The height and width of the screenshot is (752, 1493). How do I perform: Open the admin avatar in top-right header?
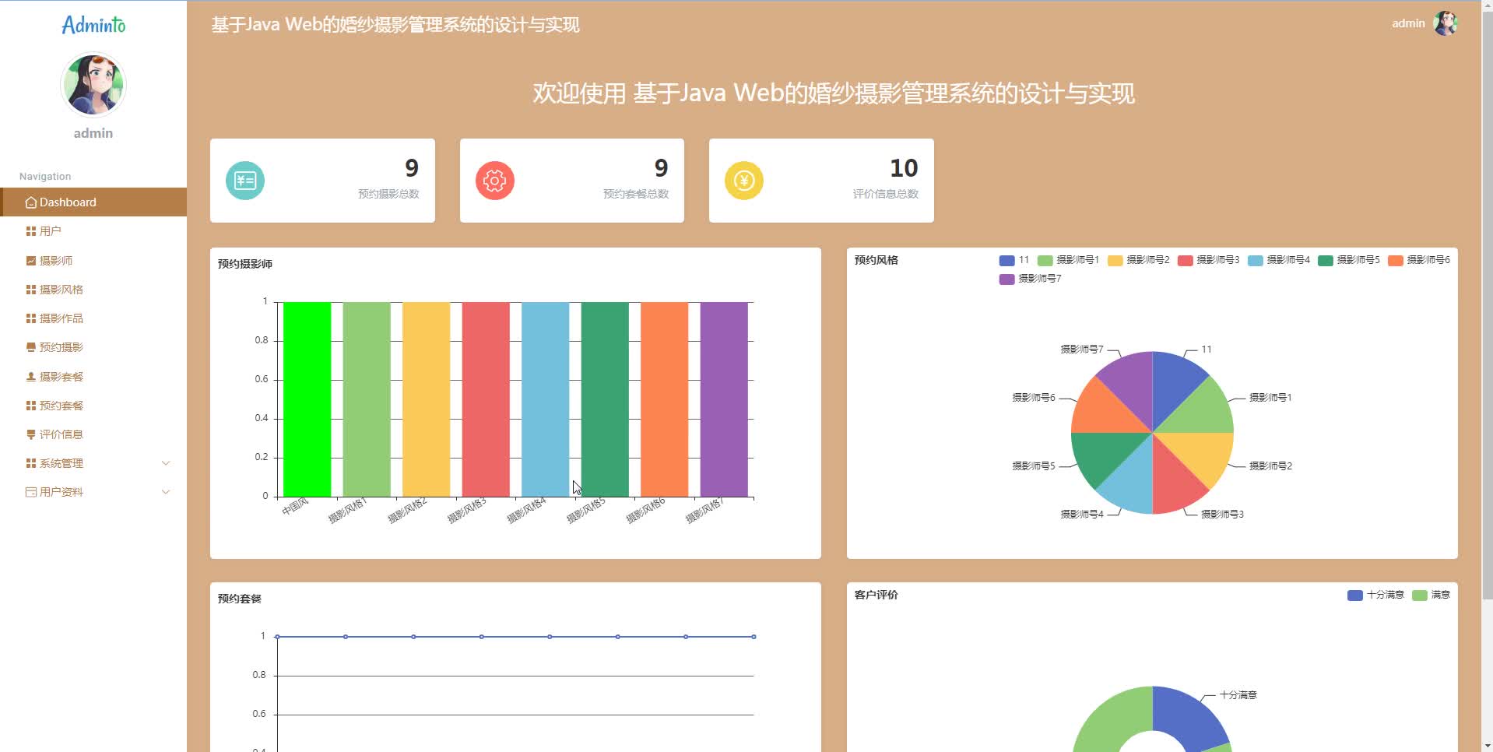pyautogui.click(x=1446, y=23)
